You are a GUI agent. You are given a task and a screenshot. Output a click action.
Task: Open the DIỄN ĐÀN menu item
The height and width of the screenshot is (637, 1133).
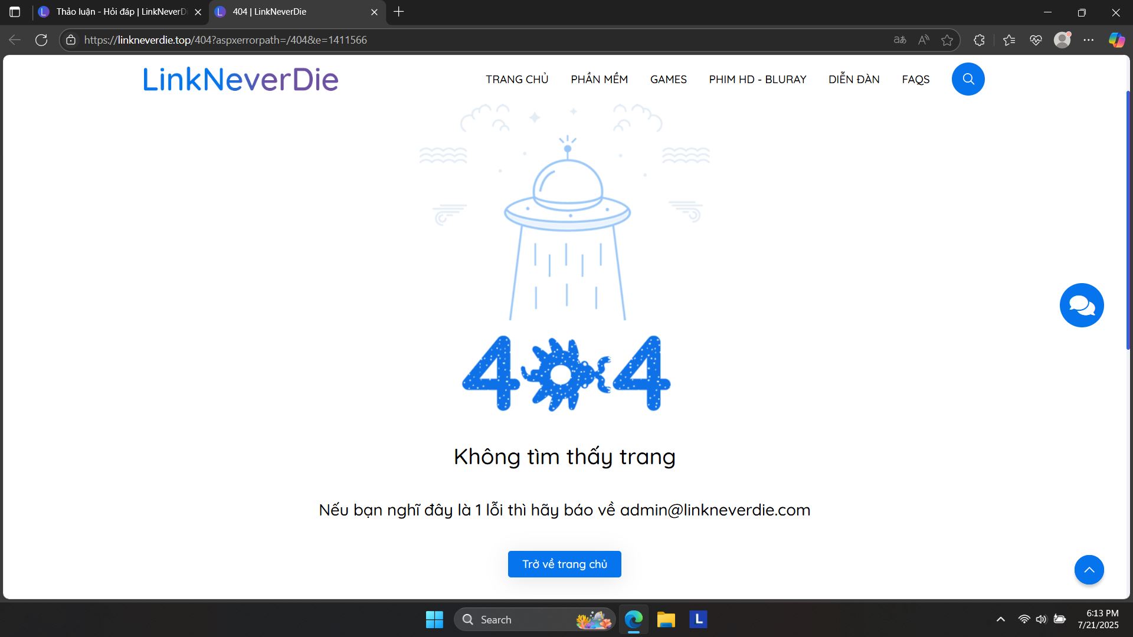[x=853, y=79]
